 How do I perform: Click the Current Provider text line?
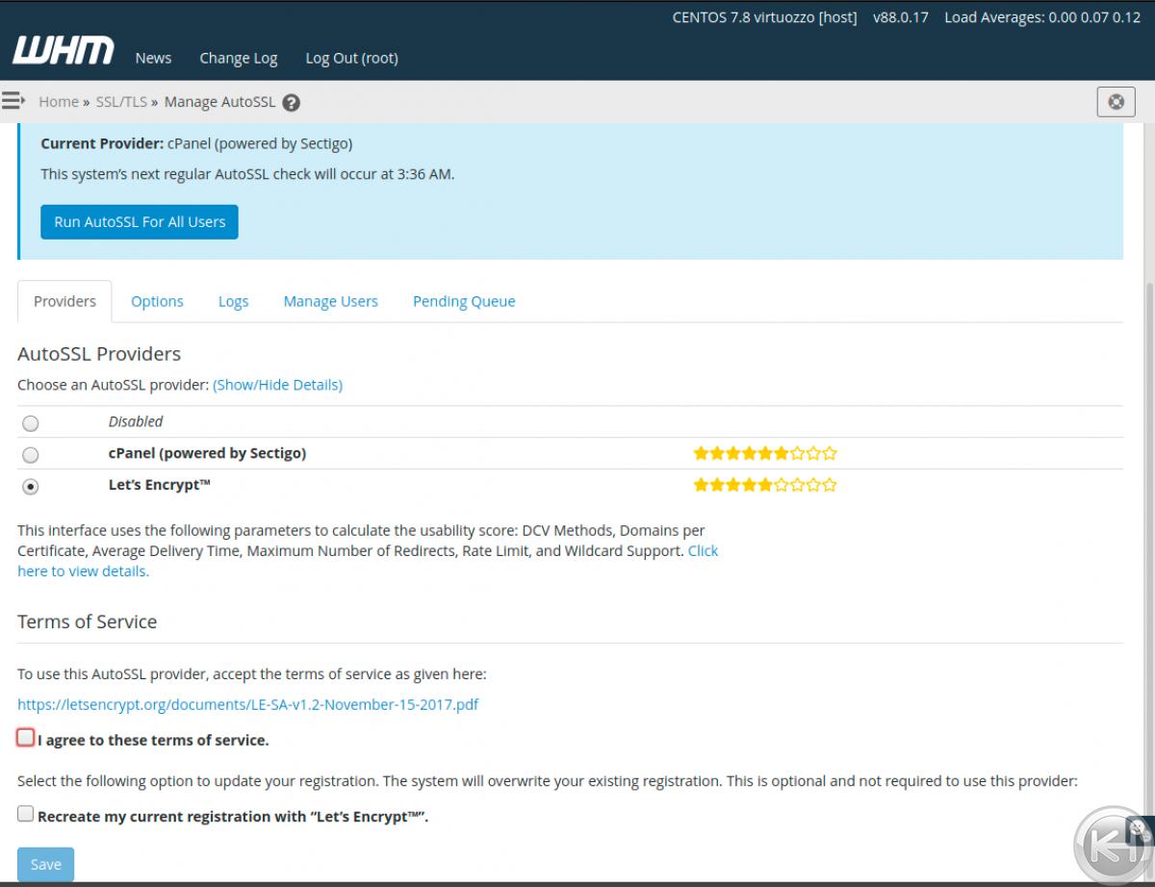pos(196,143)
